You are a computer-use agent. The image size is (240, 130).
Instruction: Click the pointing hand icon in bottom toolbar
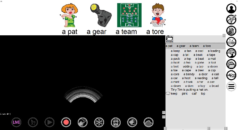(82, 122)
